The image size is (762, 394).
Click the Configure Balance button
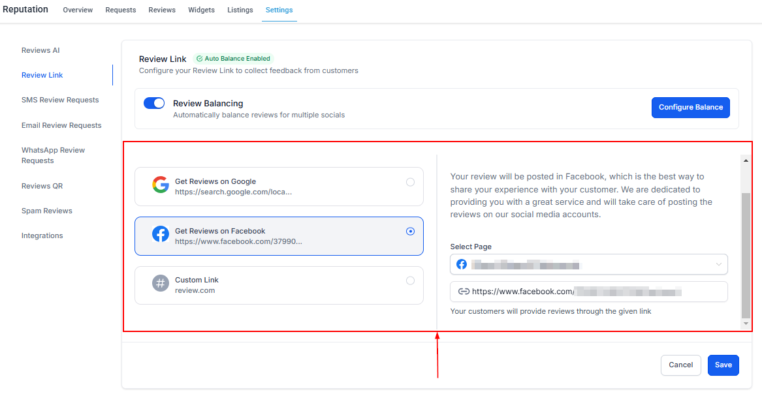pos(690,108)
